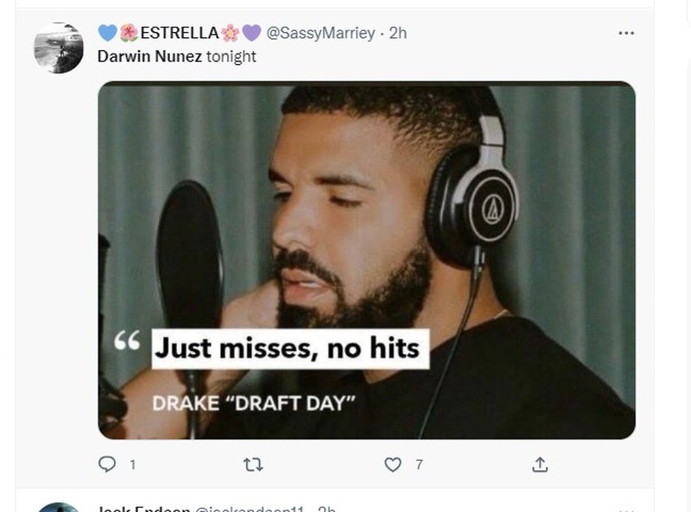Click the reply count of 1
Screen dimensions: 691x512
133,465
